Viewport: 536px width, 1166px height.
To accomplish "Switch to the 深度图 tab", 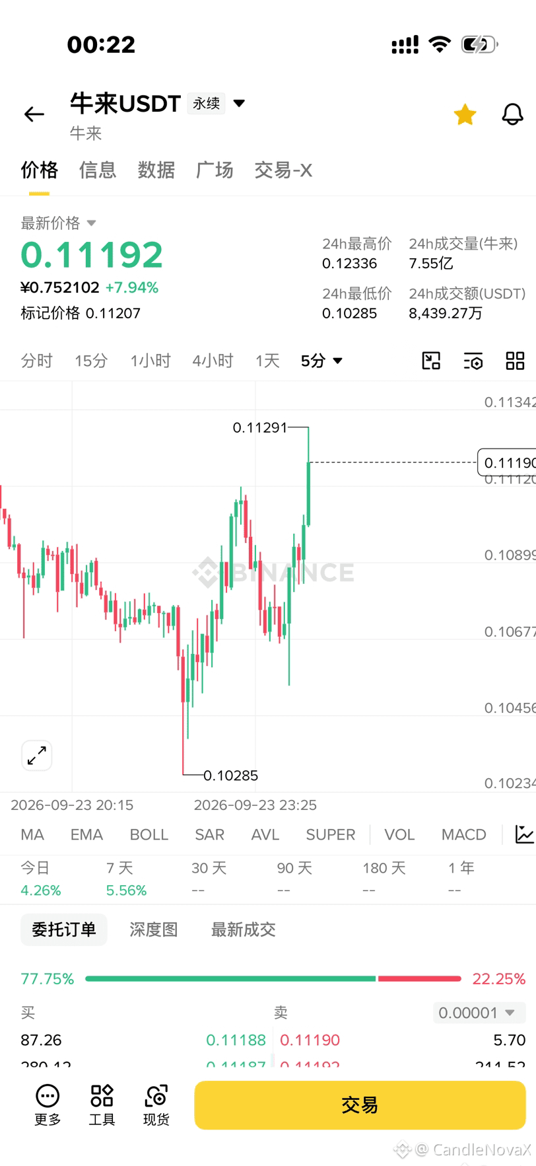I will (x=154, y=929).
